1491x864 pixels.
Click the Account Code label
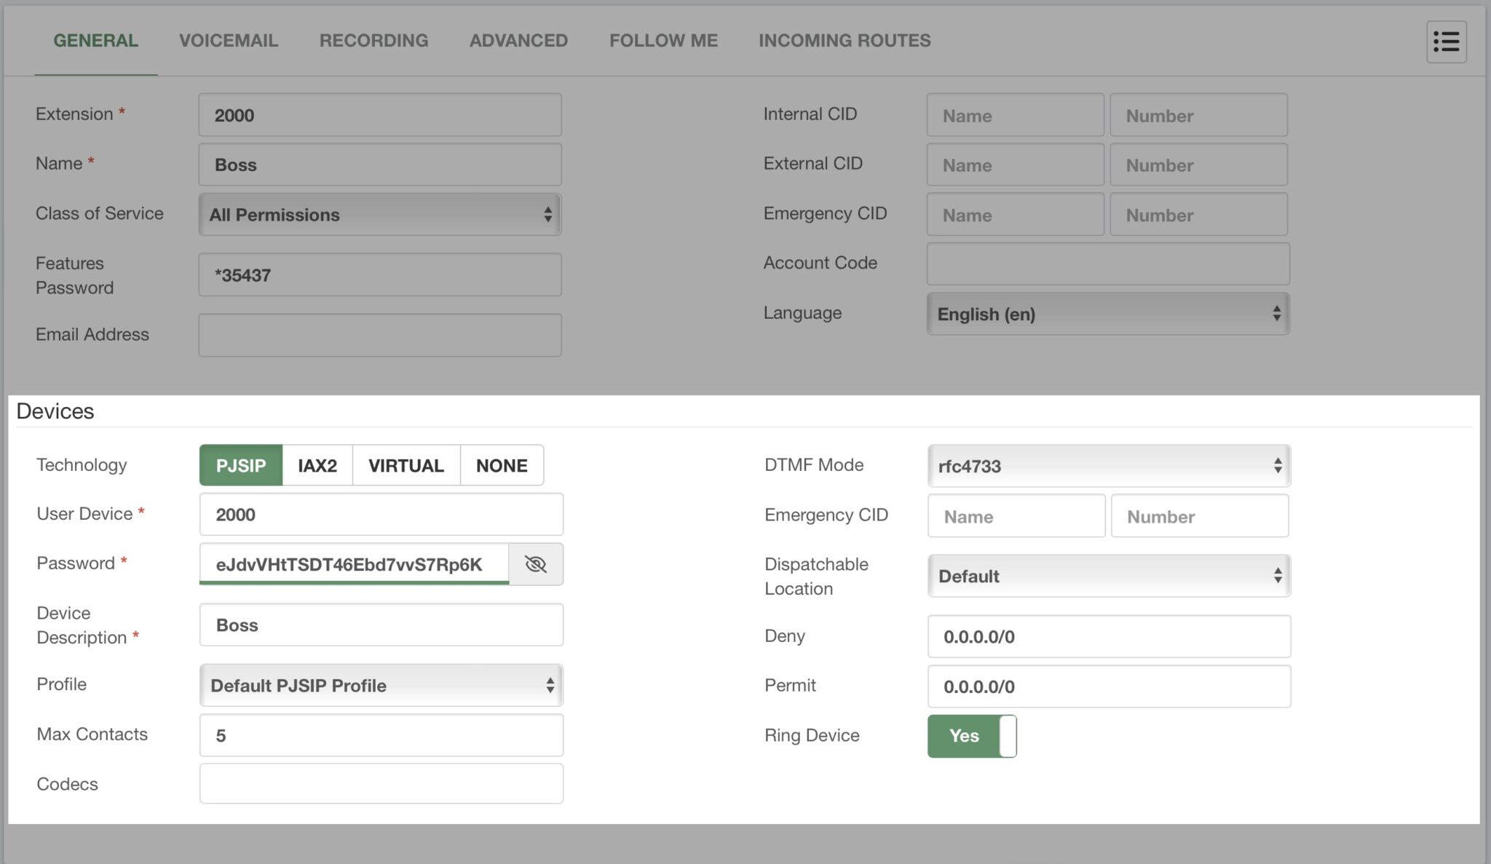[x=820, y=263]
